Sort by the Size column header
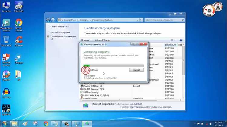The image size is (227, 127). (180, 45)
